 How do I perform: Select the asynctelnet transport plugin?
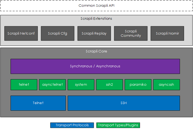tap(52, 85)
